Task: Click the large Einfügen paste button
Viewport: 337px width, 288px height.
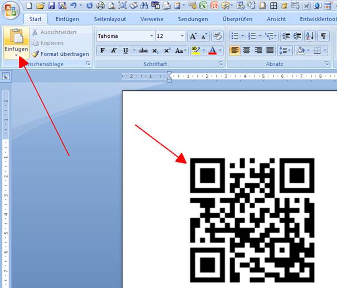Action: [x=16, y=40]
